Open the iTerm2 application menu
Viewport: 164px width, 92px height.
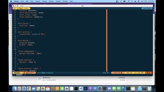(x=16, y=1)
